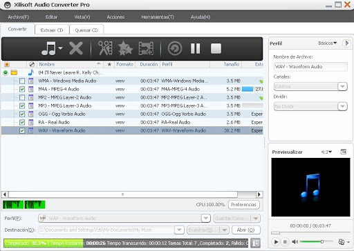Click the preview music note thumbnail

tap(310, 187)
